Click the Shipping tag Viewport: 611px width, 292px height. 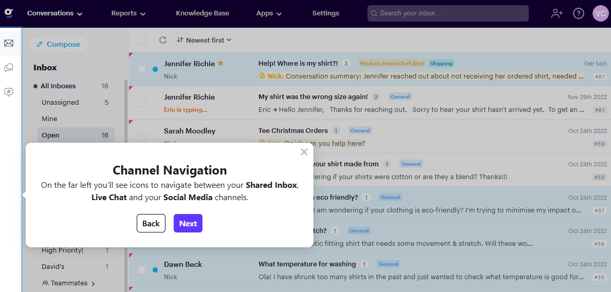tap(441, 64)
